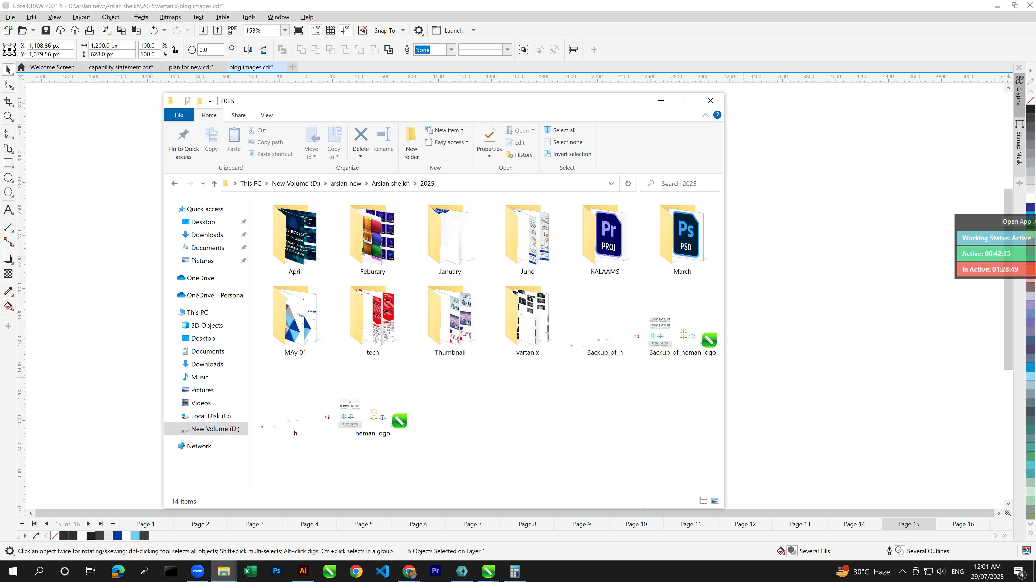Viewport: 1036px width, 582px height.
Task: Select the Pick tool in CorelDRAW toolbox
Action: pos(8,70)
